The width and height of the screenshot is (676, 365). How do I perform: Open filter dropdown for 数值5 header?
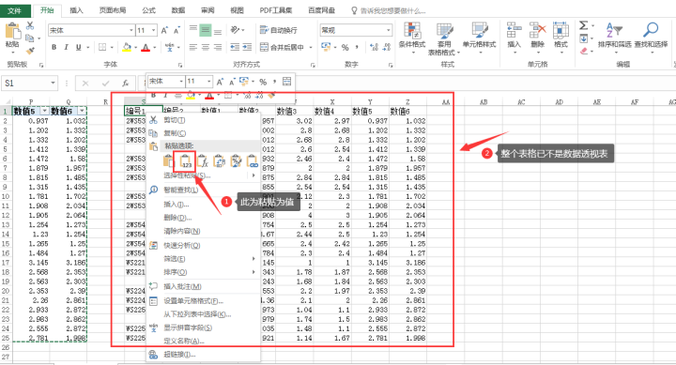[44, 111]
